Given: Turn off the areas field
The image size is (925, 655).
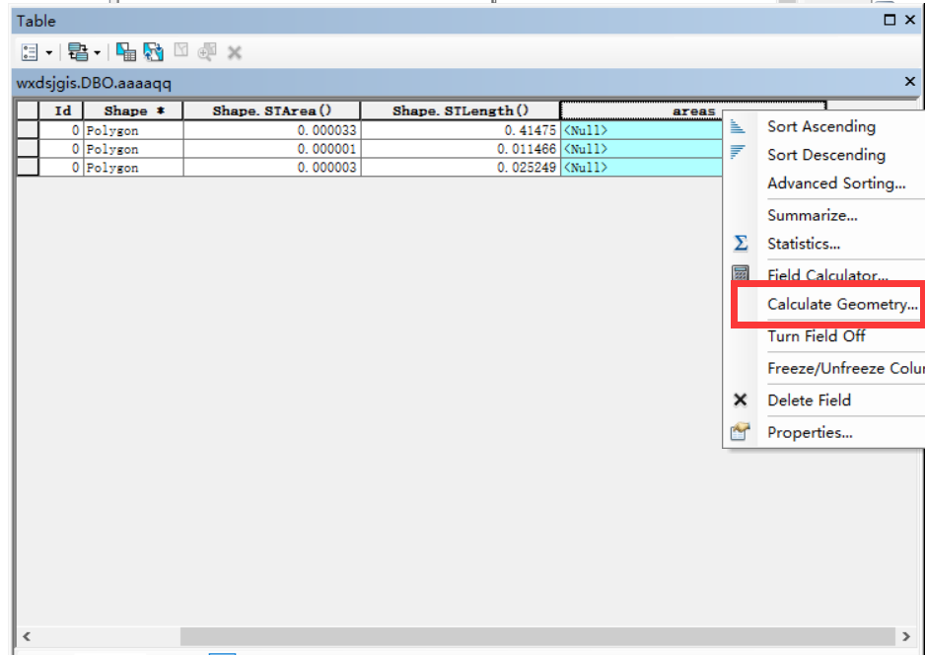Looking at the screenshot, I should tap(806, 336).
